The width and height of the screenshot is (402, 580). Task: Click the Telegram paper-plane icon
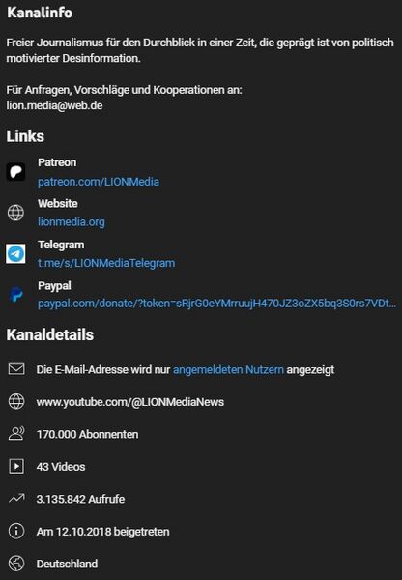coord(15,253)
